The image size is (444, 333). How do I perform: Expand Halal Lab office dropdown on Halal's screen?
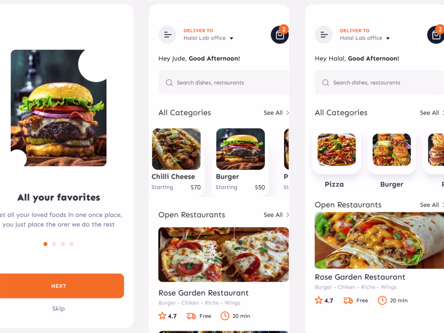[x=388, y=38]
